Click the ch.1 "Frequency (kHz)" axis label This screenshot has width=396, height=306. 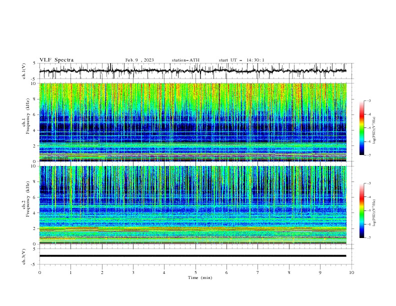point(28,116)
